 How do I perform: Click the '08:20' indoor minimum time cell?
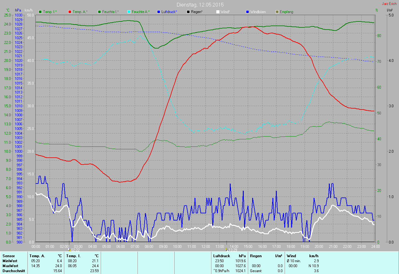(x=72, y=261)
